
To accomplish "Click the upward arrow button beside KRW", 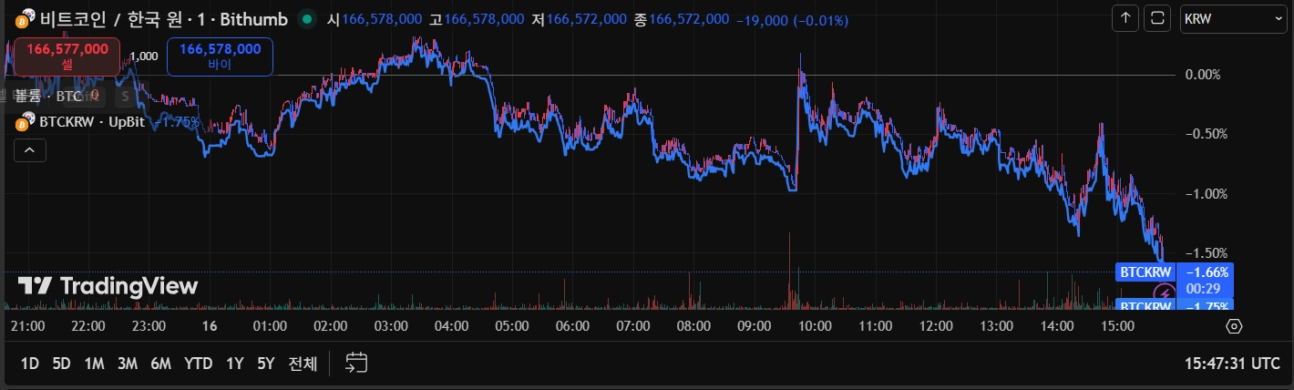I will [1126, 17].
